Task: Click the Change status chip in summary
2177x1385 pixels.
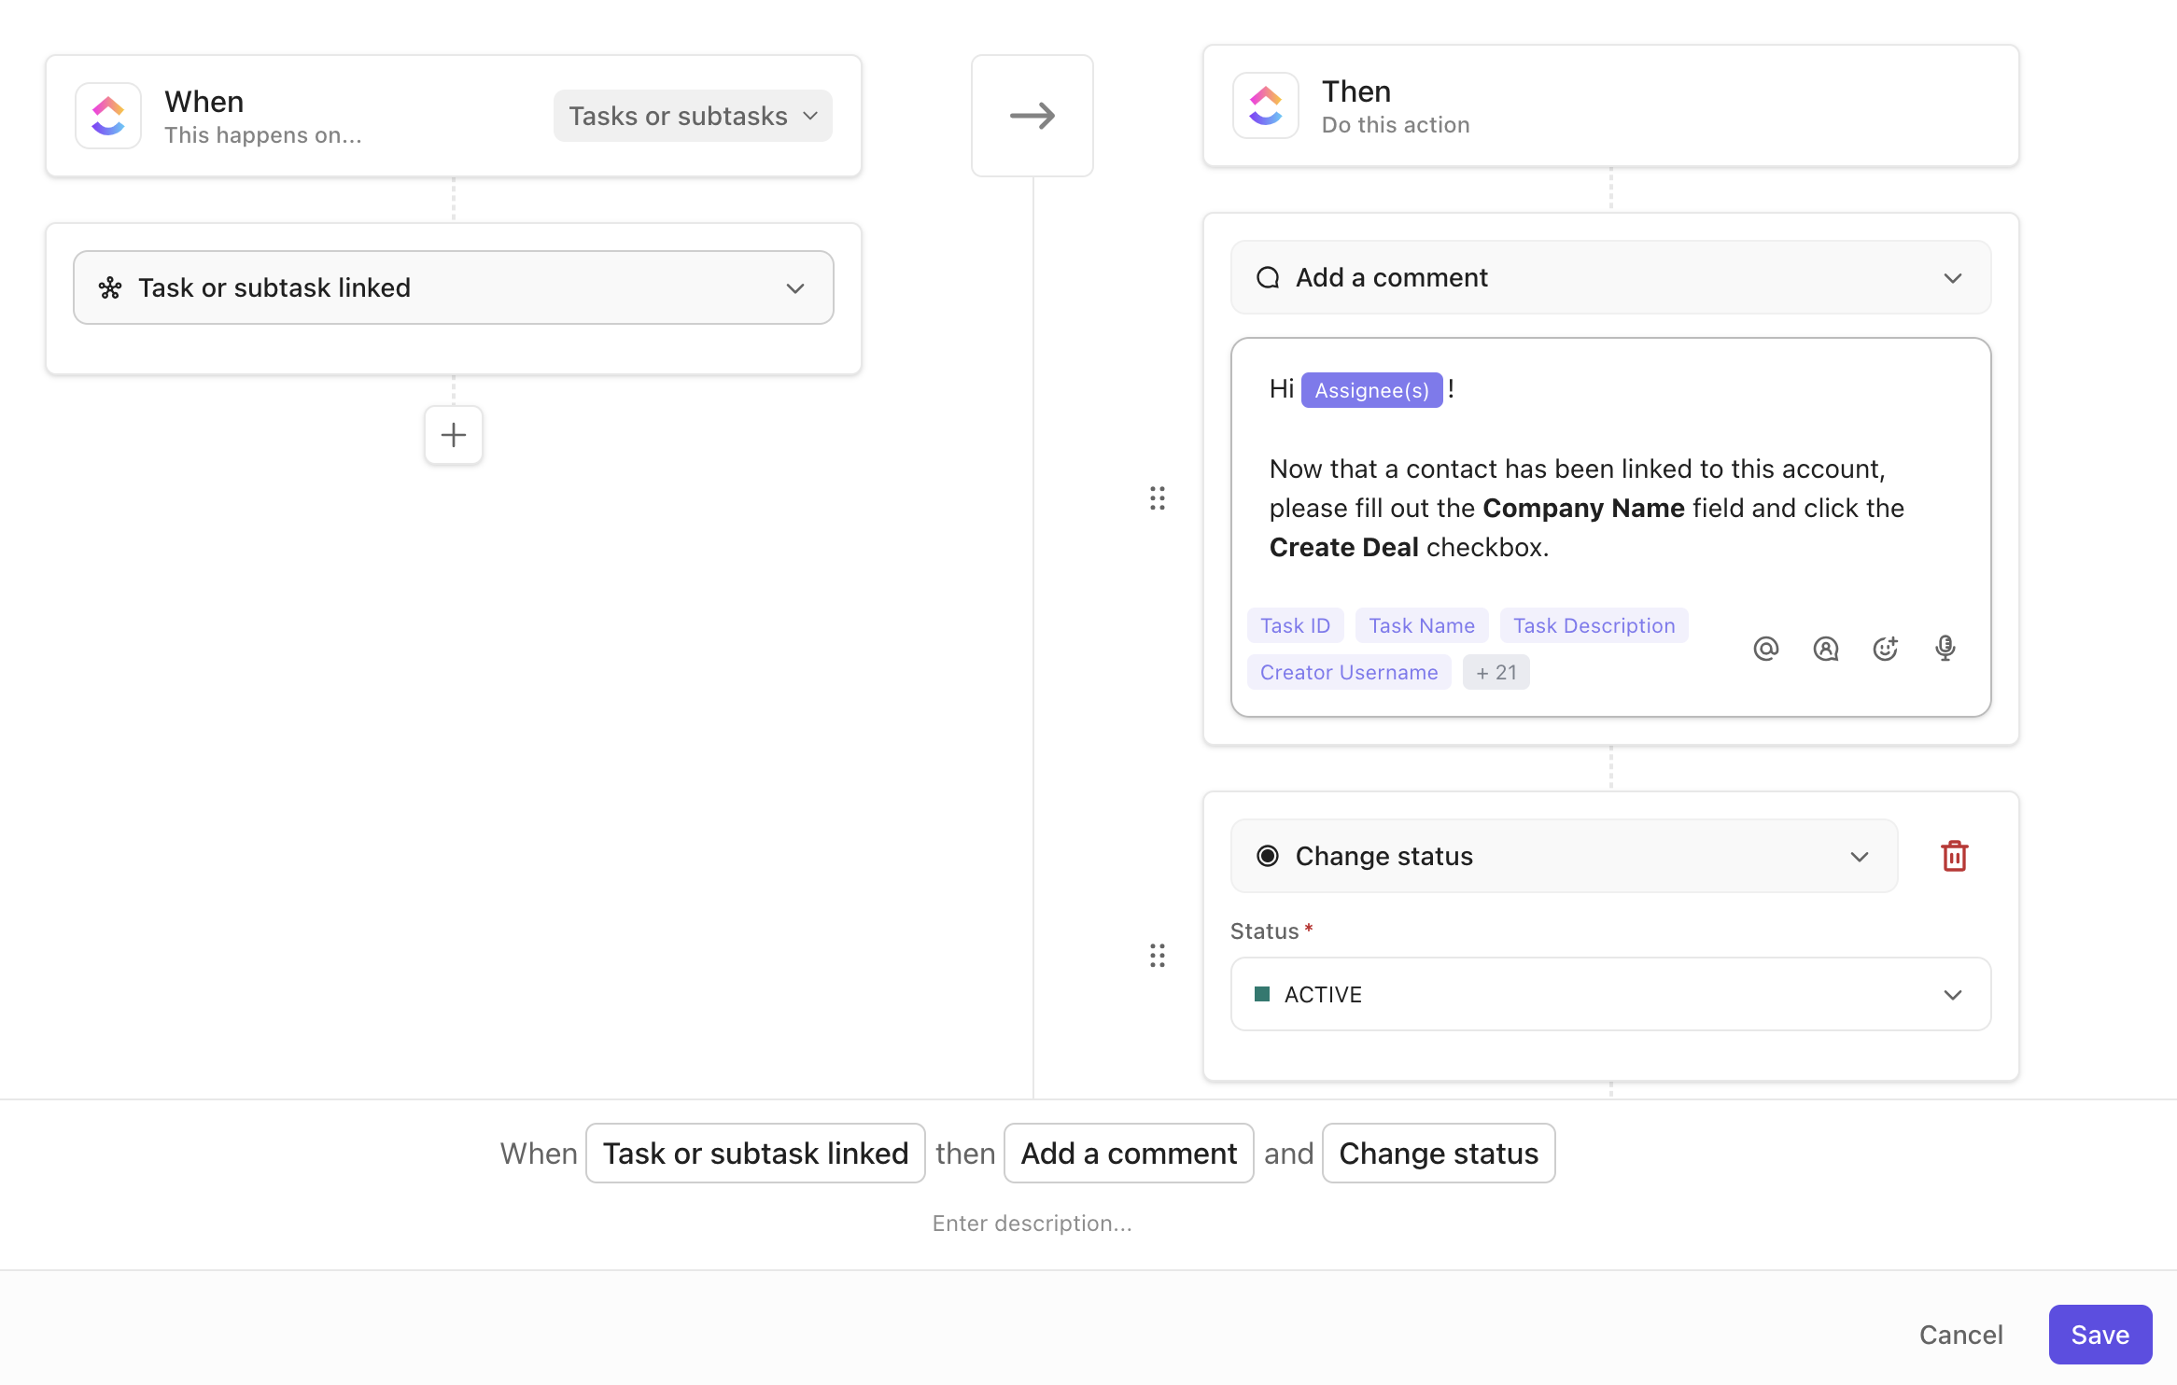Action: tap(1438, 1154)
